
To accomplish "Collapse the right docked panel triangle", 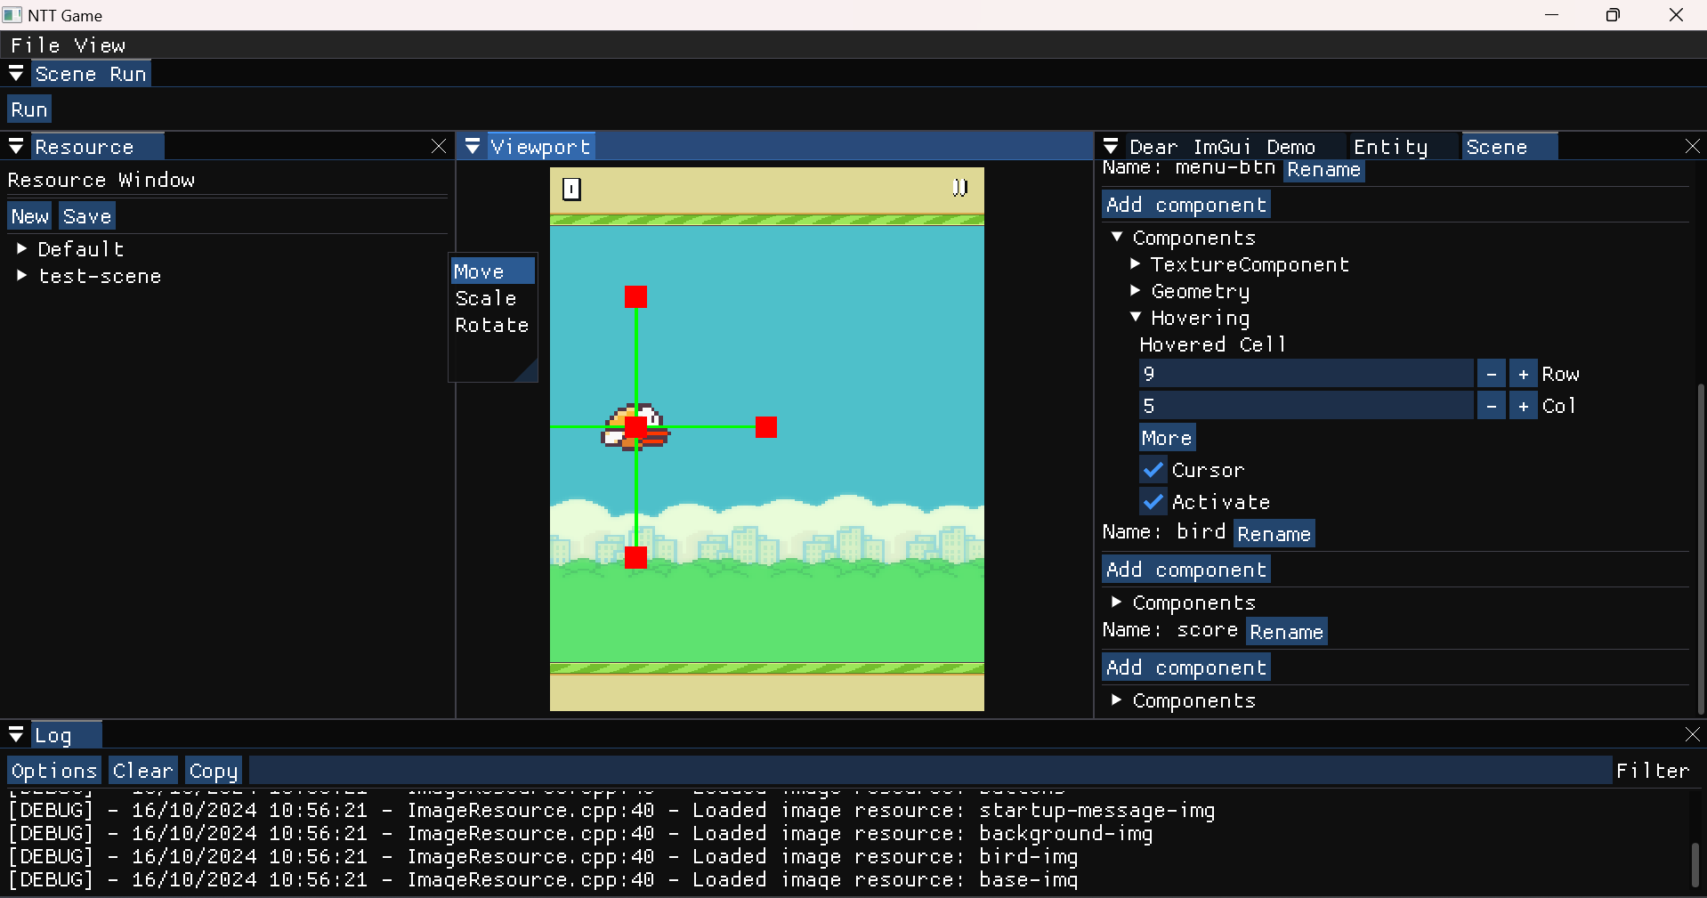I will (x=1111, y=147).
